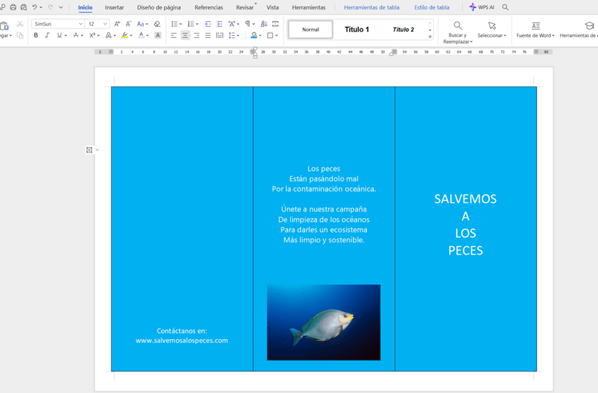This screenshot has height=393, width=598.
Task: Click the increase indent icon
Action: (219, 24)
